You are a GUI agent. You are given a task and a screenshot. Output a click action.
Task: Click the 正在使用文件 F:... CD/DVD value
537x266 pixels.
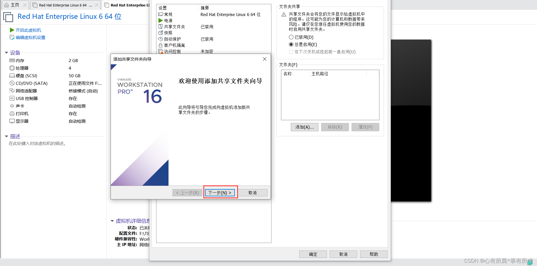[85, 83]
